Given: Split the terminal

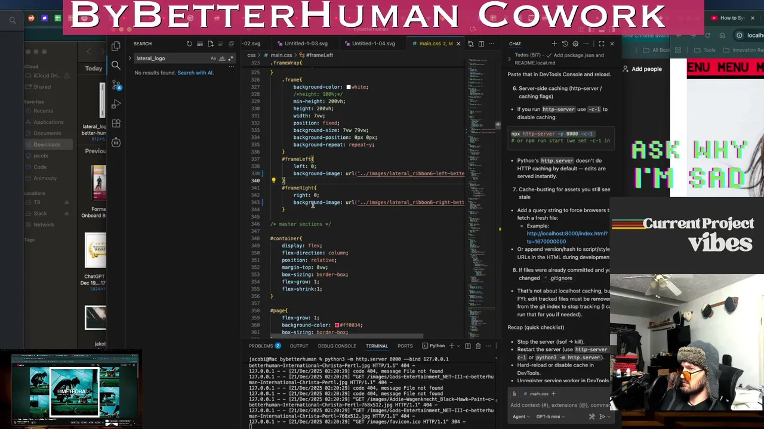Looking at the screenshot, I should click(468, 346).
